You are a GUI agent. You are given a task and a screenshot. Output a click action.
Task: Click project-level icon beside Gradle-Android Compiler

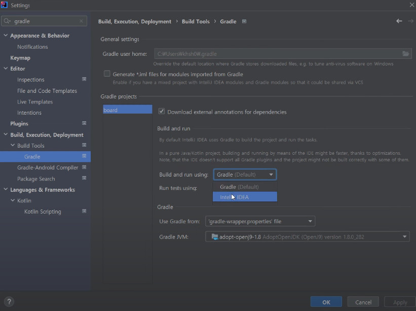coord(84,167)
